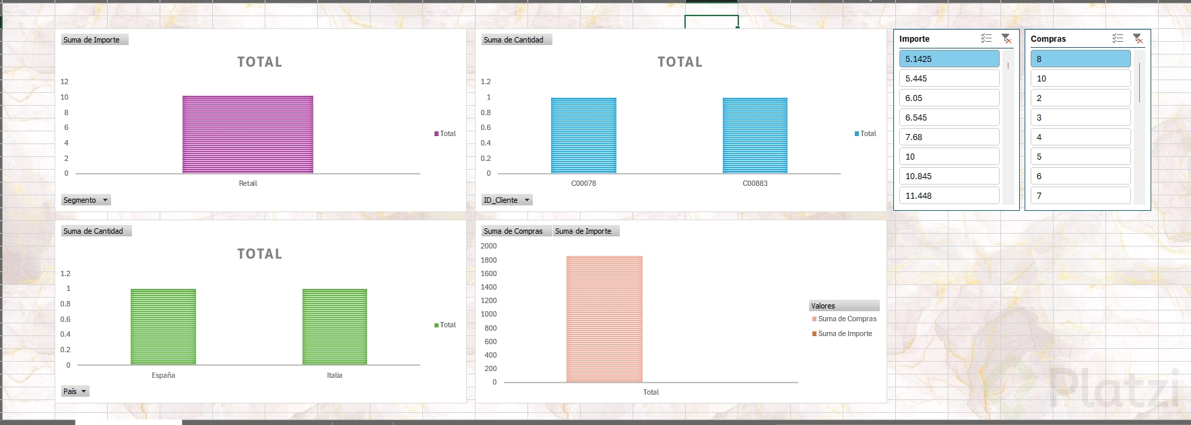
Task: Click the blue C00883 bar
Action: point(755,135)
